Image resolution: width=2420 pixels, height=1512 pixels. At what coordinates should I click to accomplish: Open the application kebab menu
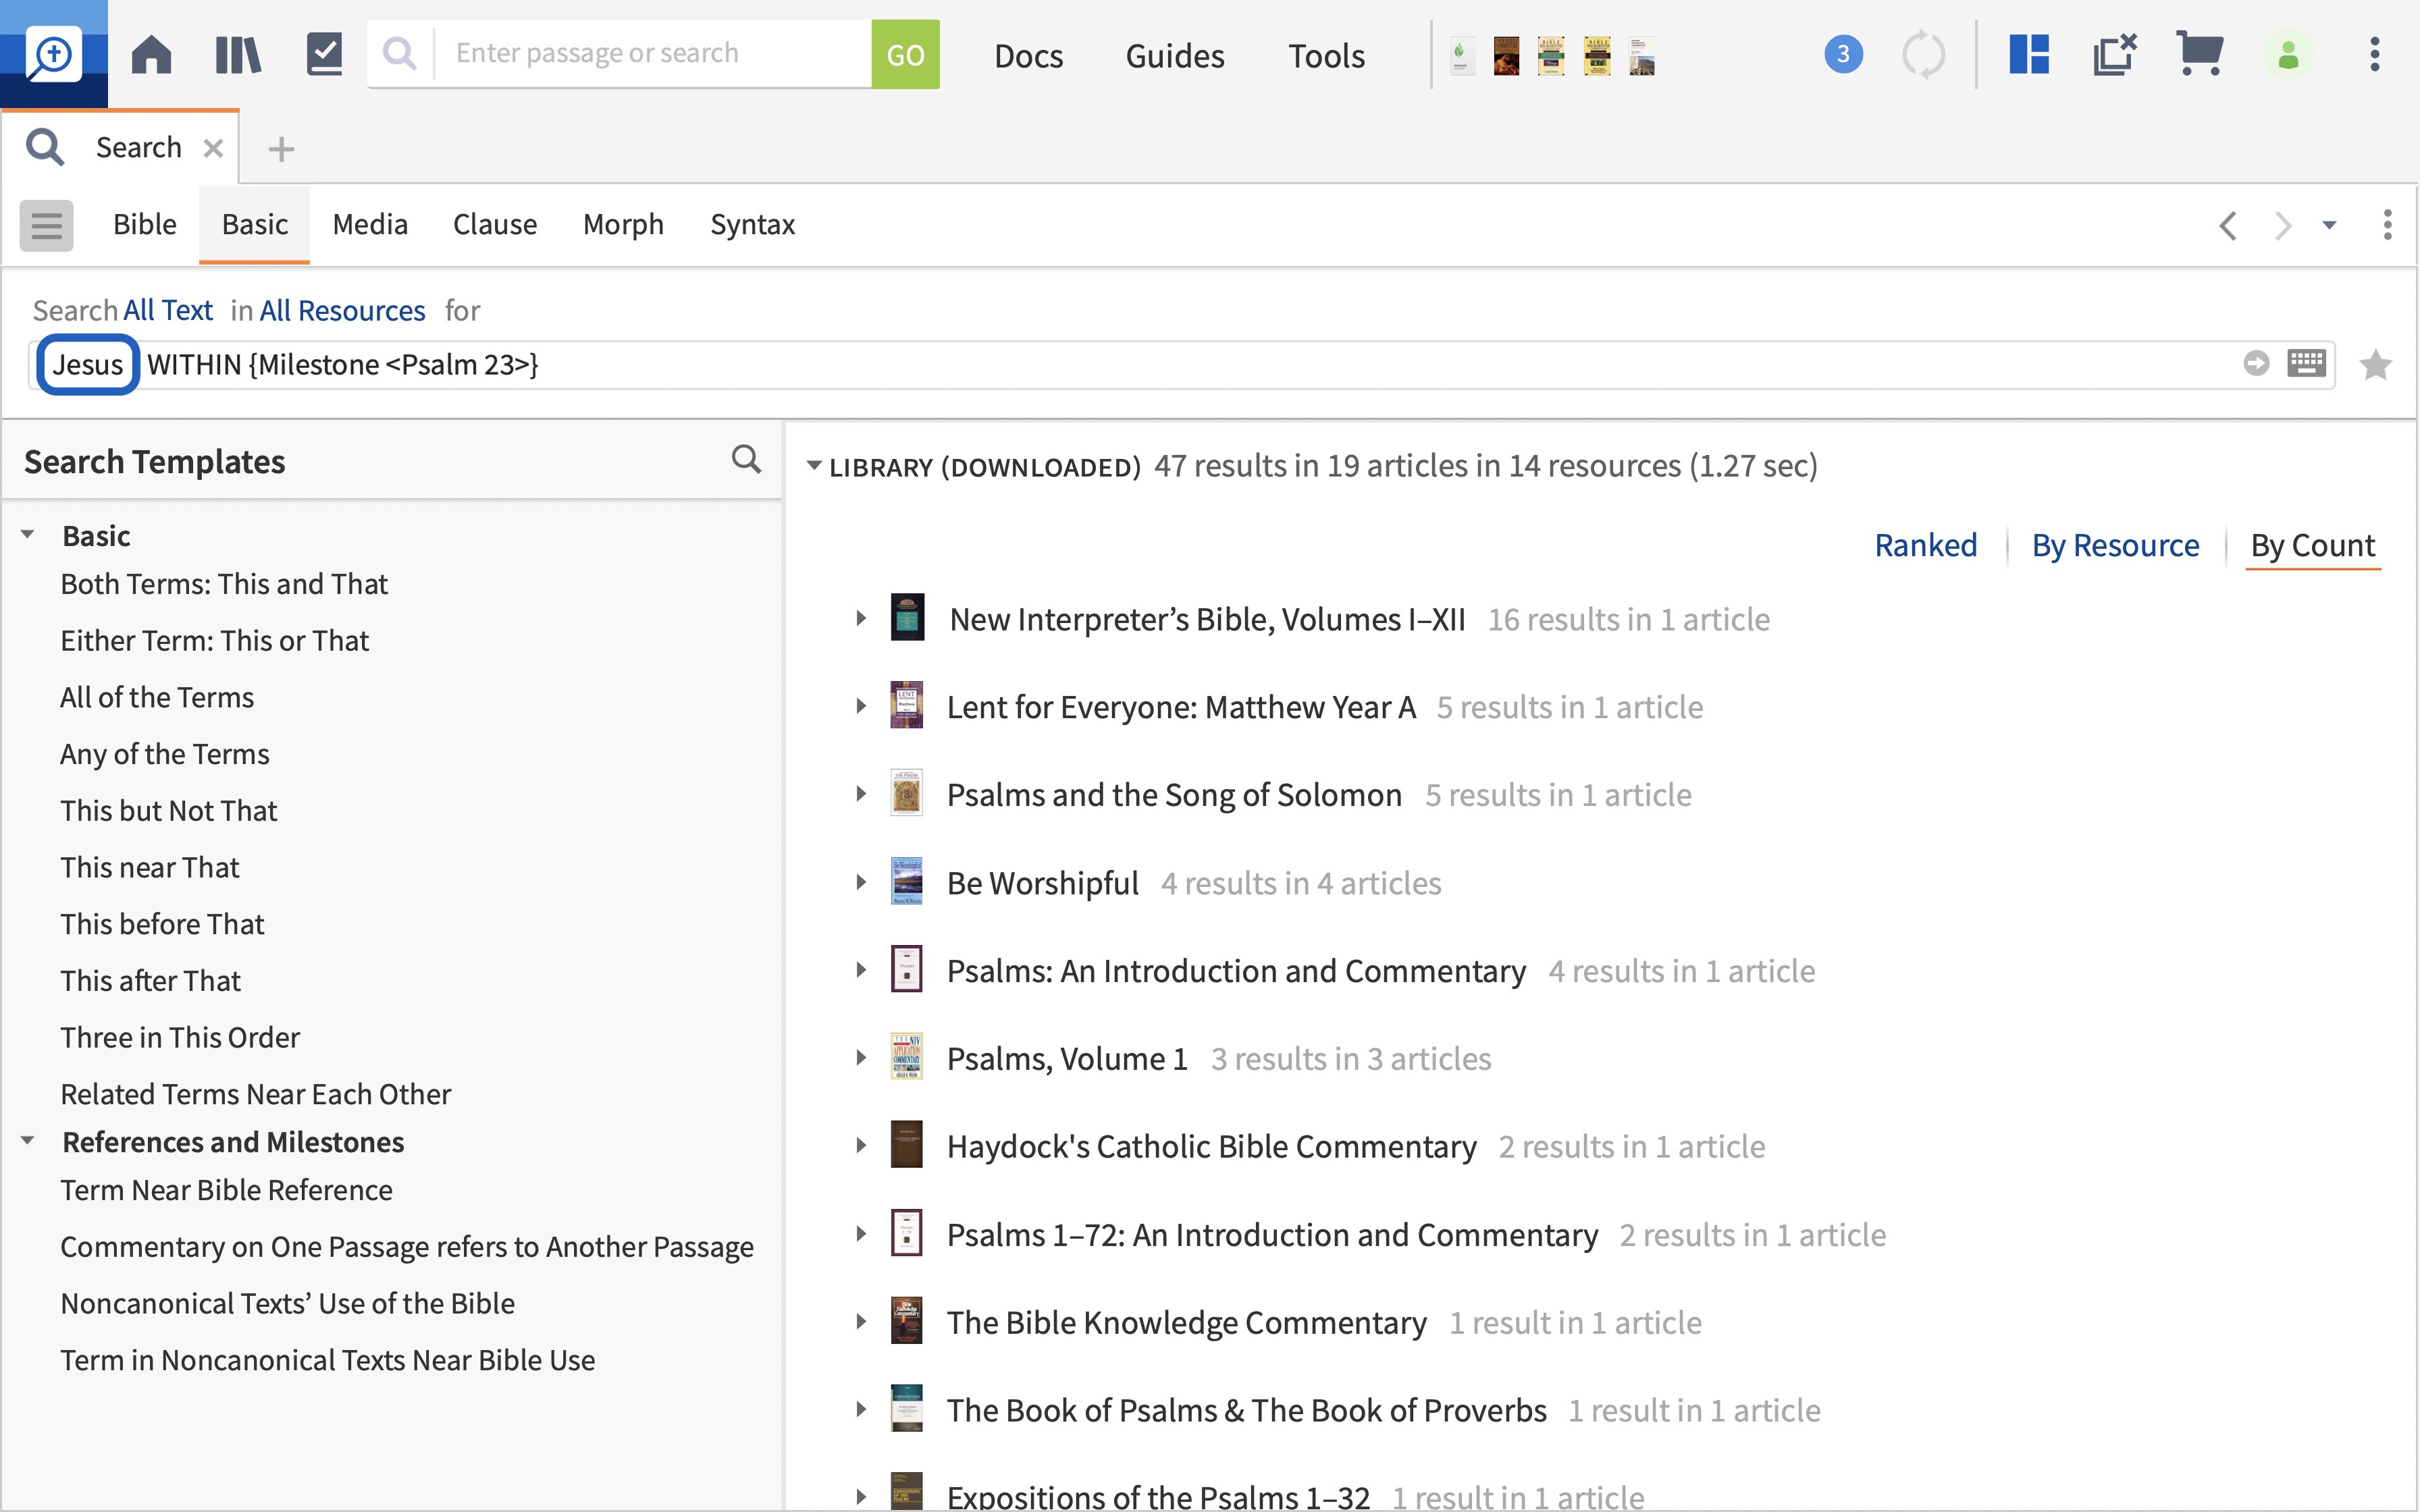coord(2374,54)
